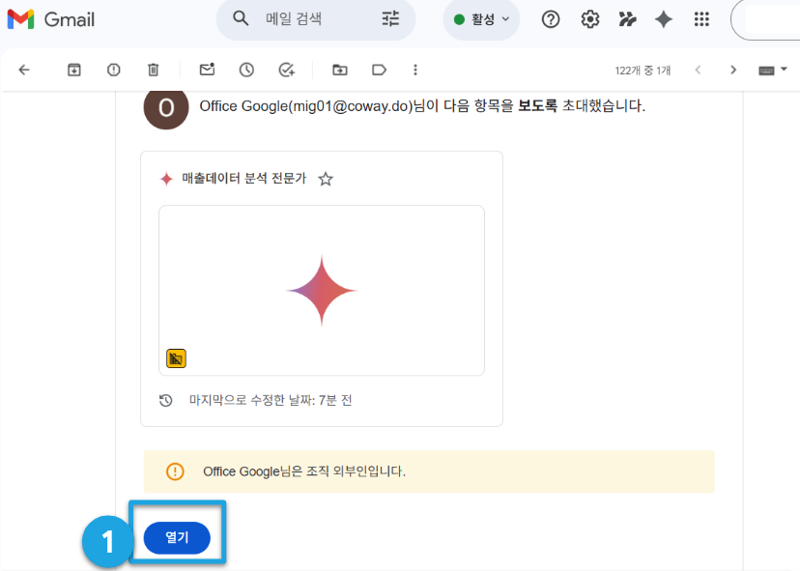Report spam icon in toolbar
Screen dimensions: 800x571
click(x=114, y=70)
